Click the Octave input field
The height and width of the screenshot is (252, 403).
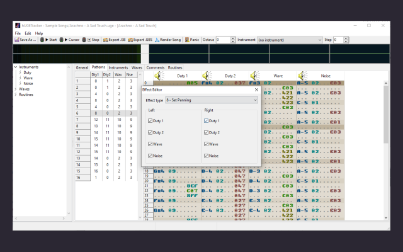tap(223, 40)
